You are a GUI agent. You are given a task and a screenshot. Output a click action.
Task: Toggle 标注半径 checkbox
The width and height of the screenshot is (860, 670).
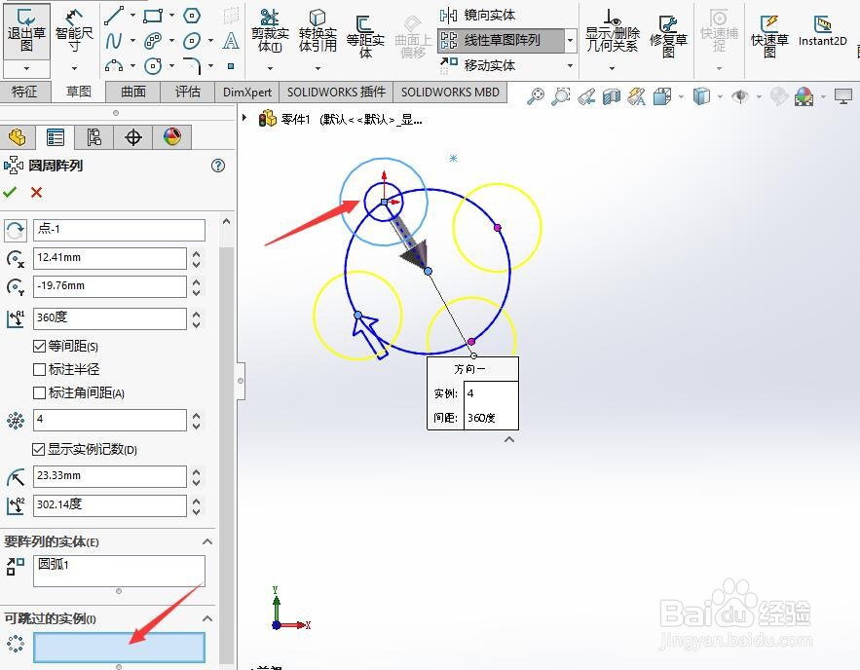pyautogui.click(x=39, y=369)
